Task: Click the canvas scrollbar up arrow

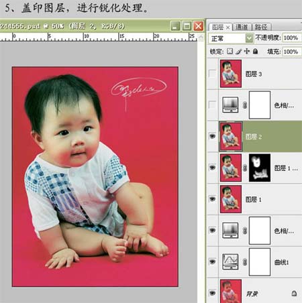Action: tap(201, 38)
